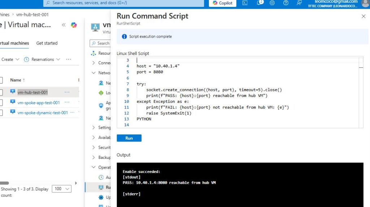Click the resource's virtual machine header icon
The width and height of the screenshot is (370, 207).
(x=95, y=27)
